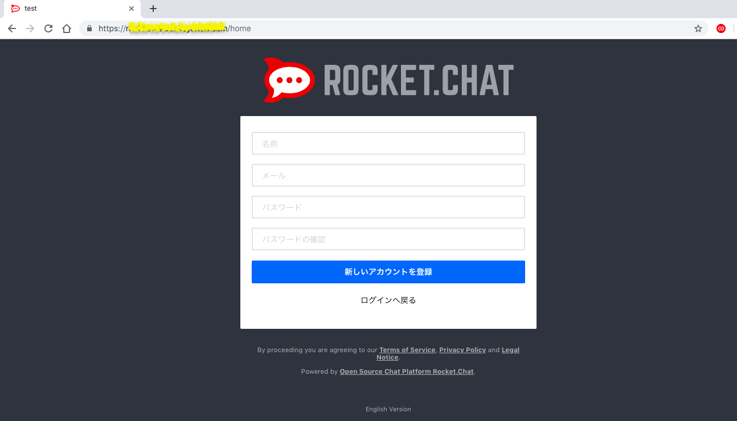Click the browser forward arrow
Image resolution: width=737 pixels, height=421 pixels.
30,28
